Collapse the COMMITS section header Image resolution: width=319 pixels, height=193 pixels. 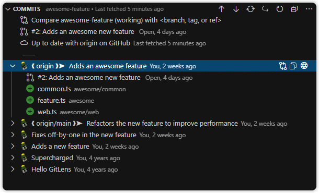[x=8, y=9]
